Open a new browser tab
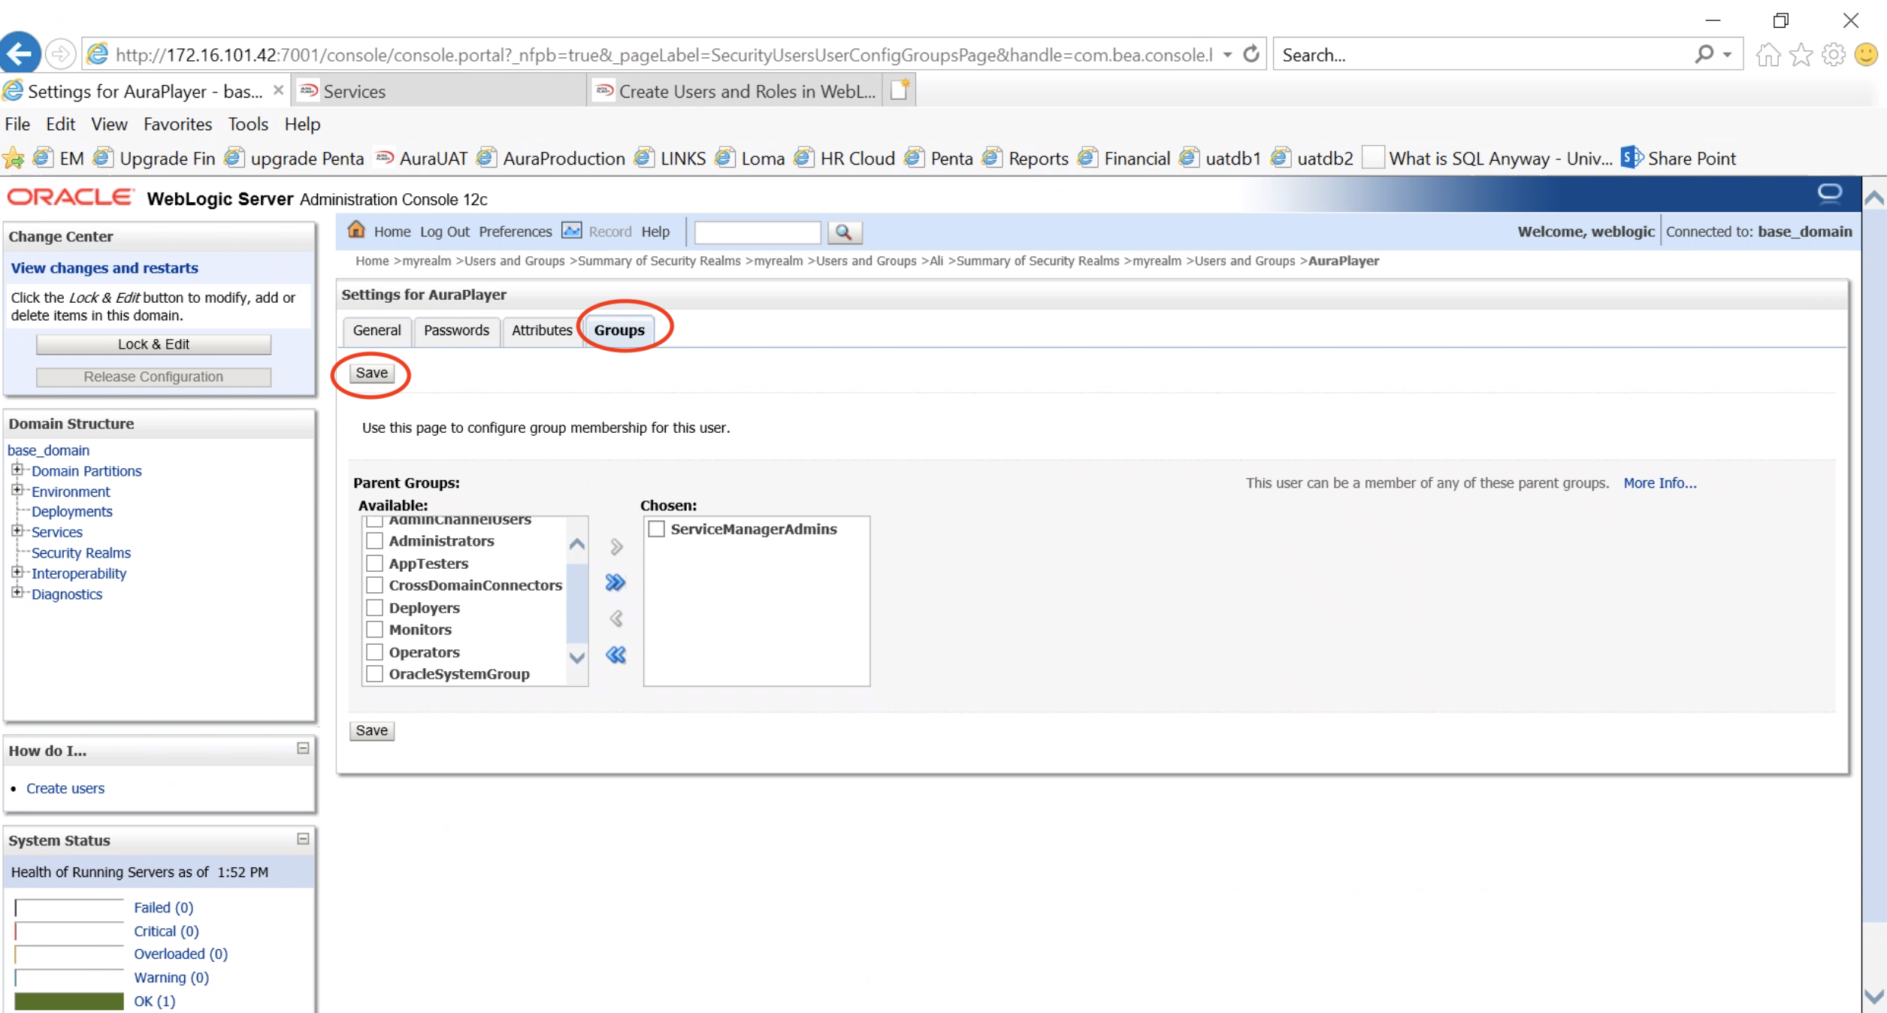This screenshot has width=1887, height=1013. pyautogui.click(x=900, y=91)
